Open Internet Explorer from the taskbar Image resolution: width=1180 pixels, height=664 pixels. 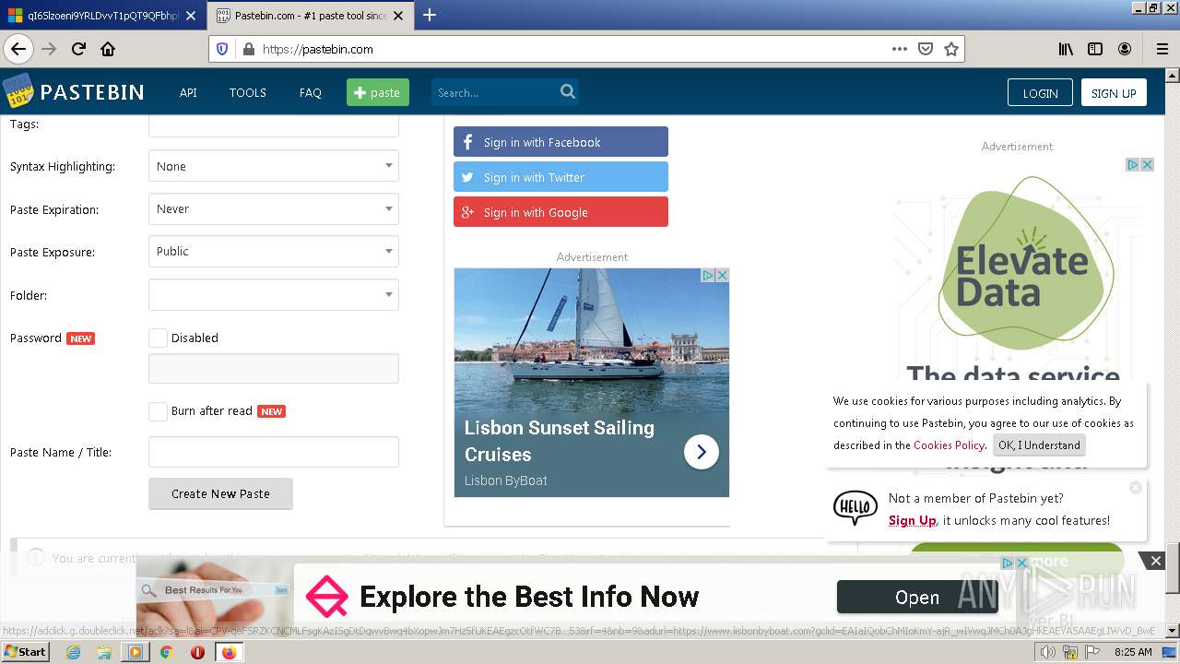click(73, 652)
